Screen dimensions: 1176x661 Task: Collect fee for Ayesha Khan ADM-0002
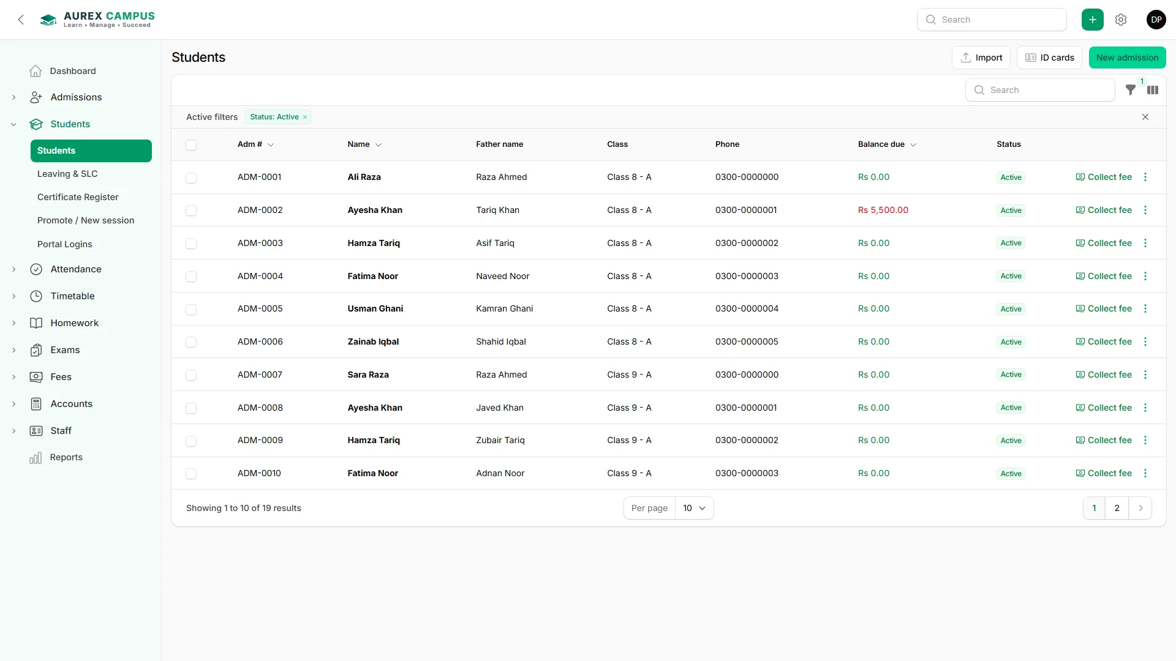(1104, 210)
